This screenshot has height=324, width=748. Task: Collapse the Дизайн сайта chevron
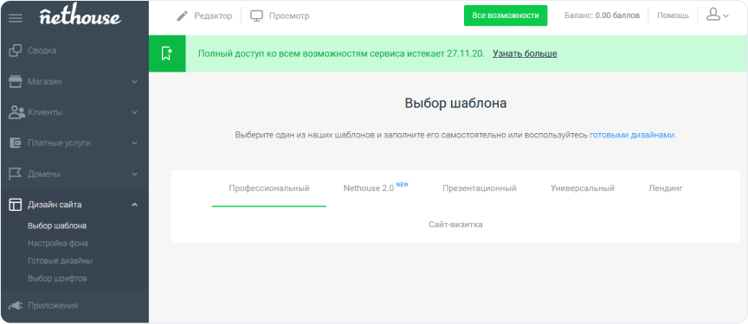134,205
